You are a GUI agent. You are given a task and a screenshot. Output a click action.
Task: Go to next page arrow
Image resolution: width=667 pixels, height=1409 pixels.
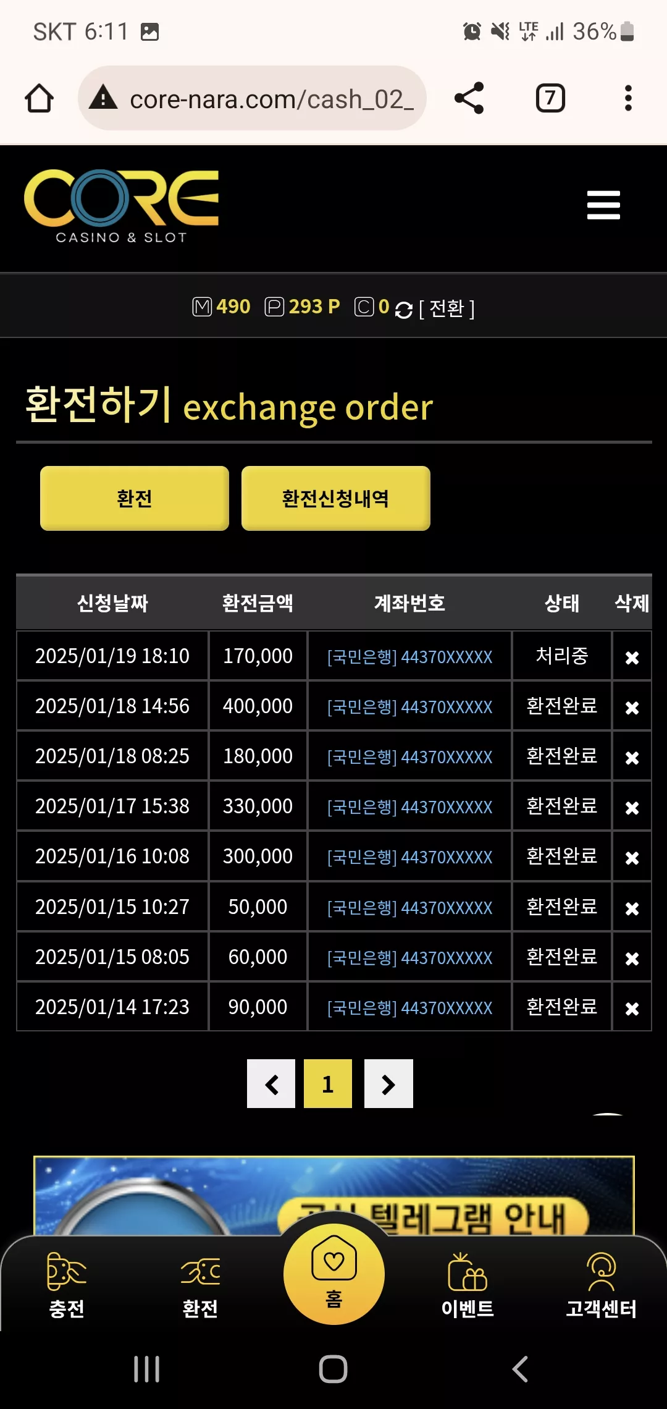pyautogui.click(x=388, y=1084)
